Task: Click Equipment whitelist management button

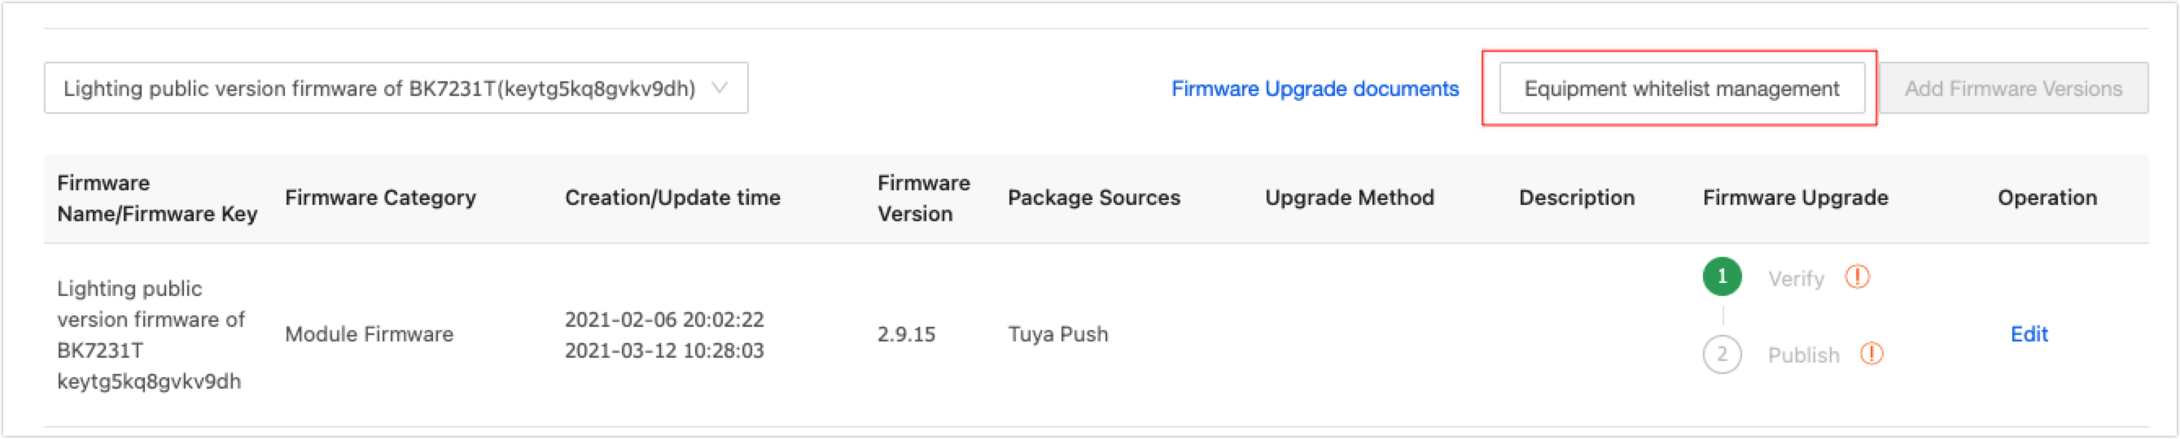Action: tap(1682, 88)
